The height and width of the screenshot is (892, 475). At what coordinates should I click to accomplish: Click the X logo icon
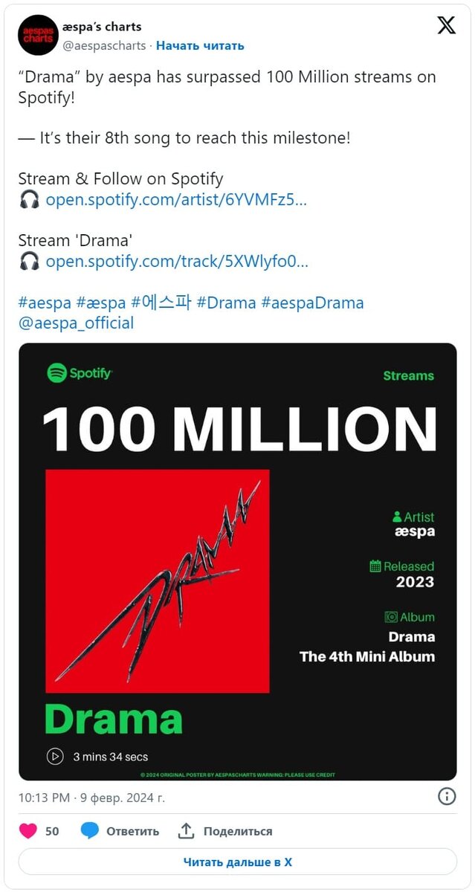pyautogui.click(x=446, y=26)
